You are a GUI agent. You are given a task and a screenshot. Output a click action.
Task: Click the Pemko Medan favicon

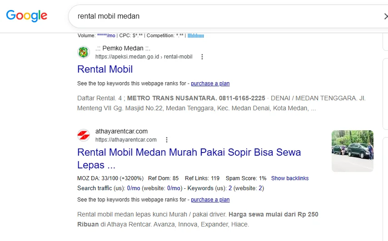pos(84,52)
